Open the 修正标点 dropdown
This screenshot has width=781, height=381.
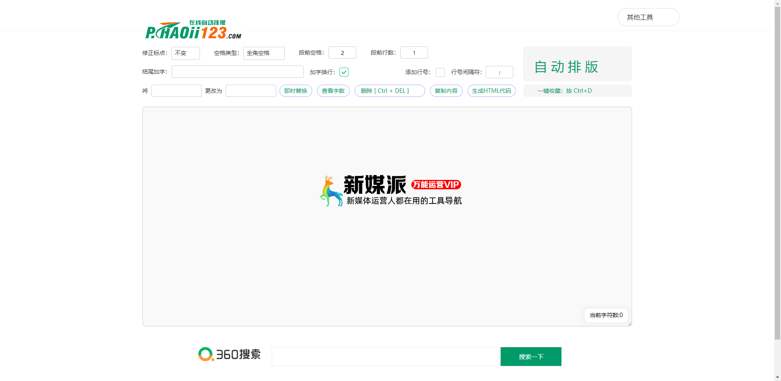click(186, 53)
